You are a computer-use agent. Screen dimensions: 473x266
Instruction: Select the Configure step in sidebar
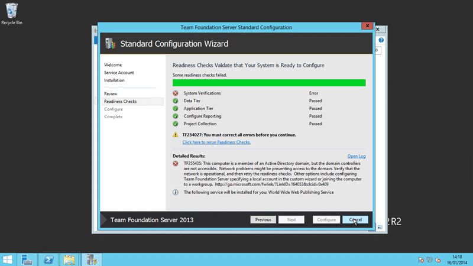114,109
